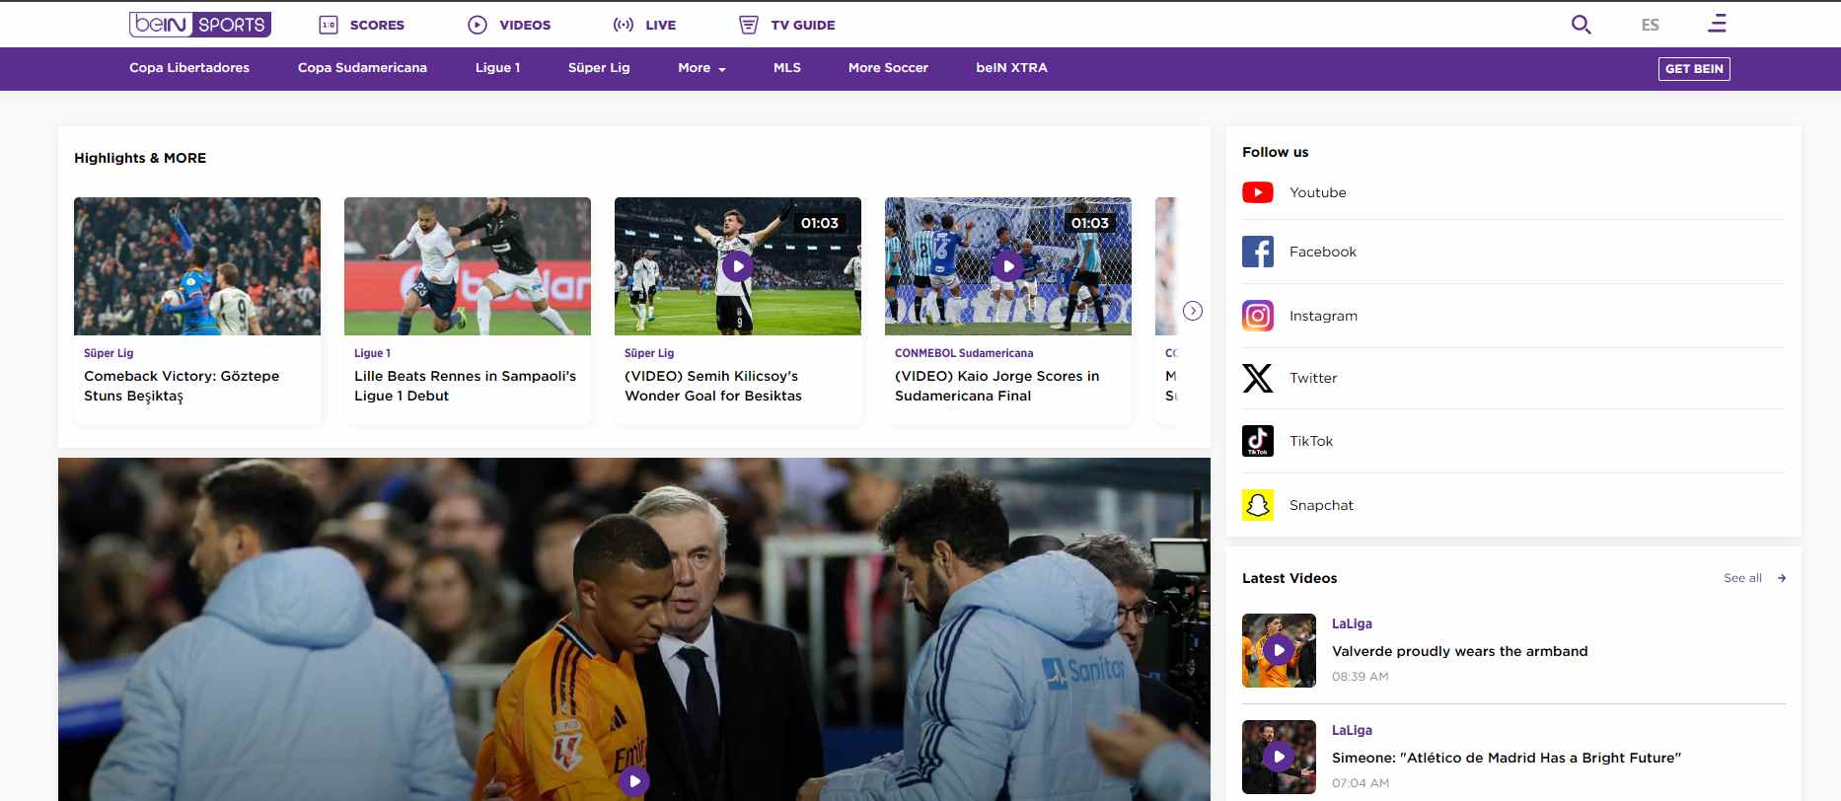Click arrow icon beside See all

pyautogui.click(x=1782, y=578)
